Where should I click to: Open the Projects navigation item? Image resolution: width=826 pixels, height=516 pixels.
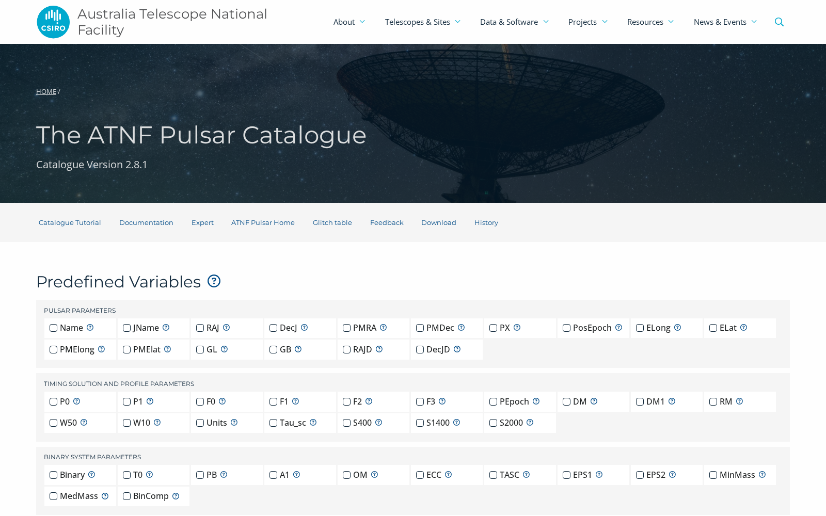pyautogui.click(x=582, y=22)
